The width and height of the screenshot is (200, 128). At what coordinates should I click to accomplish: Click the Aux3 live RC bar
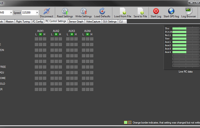click(186, 49)
